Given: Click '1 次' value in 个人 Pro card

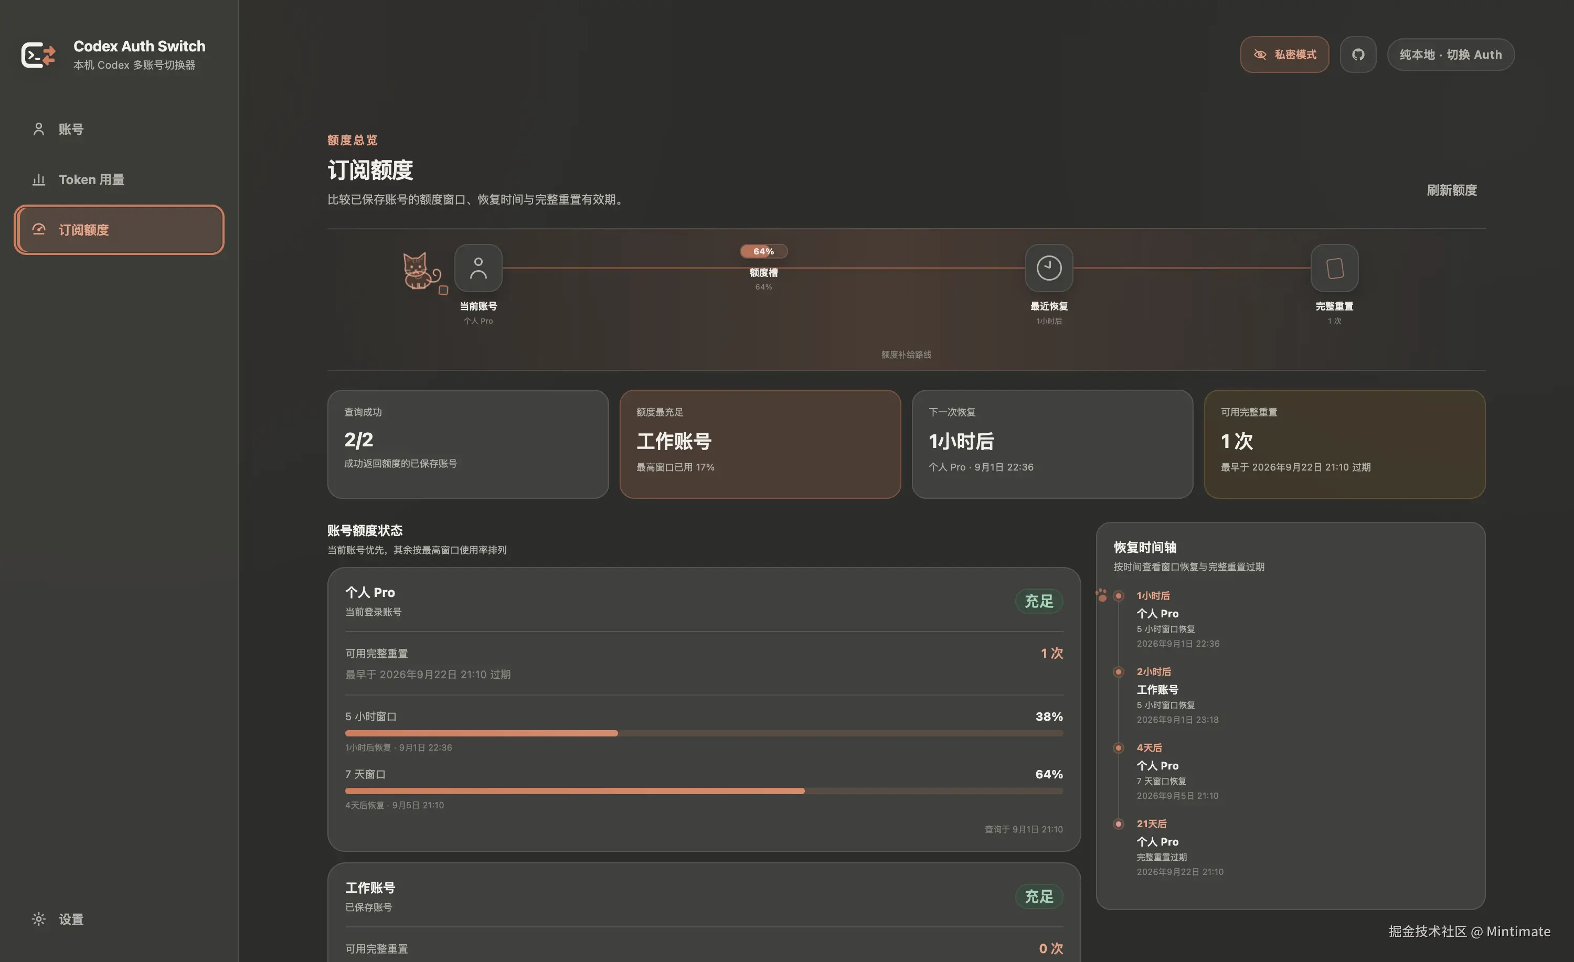Looking at the screenshot, I should tap(1051, 653).
